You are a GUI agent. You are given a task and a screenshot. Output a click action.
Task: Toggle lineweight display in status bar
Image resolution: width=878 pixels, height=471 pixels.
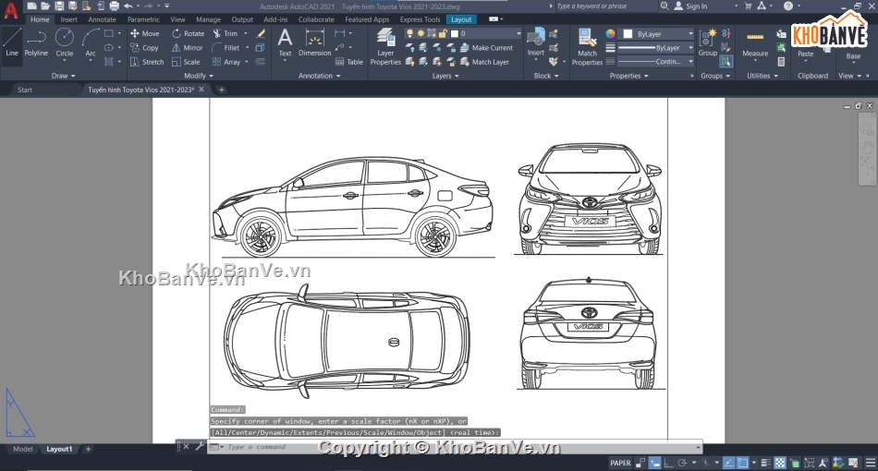click(x=765, y=464)
